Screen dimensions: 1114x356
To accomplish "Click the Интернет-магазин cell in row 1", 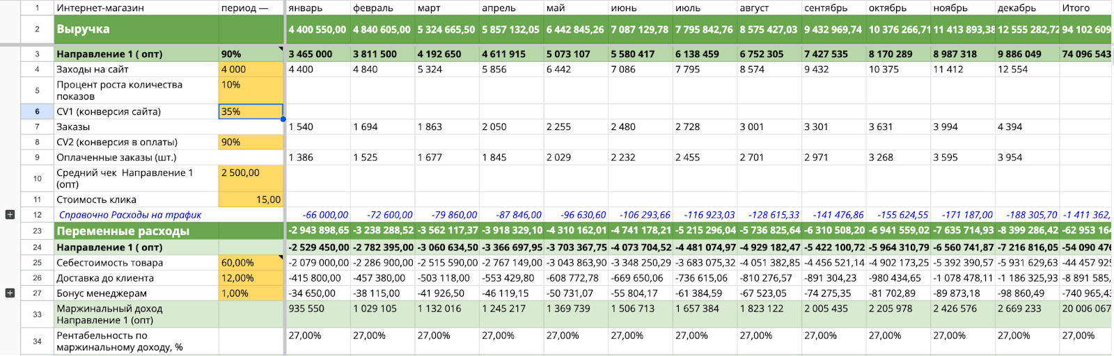I will [136, 8].
